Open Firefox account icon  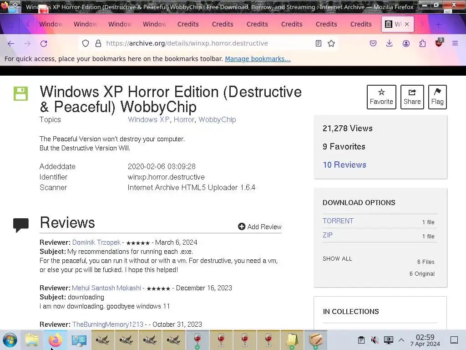click(406, 43)
